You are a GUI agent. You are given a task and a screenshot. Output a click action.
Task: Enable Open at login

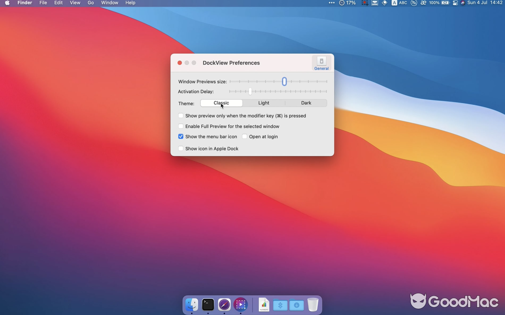coord(245,136)
